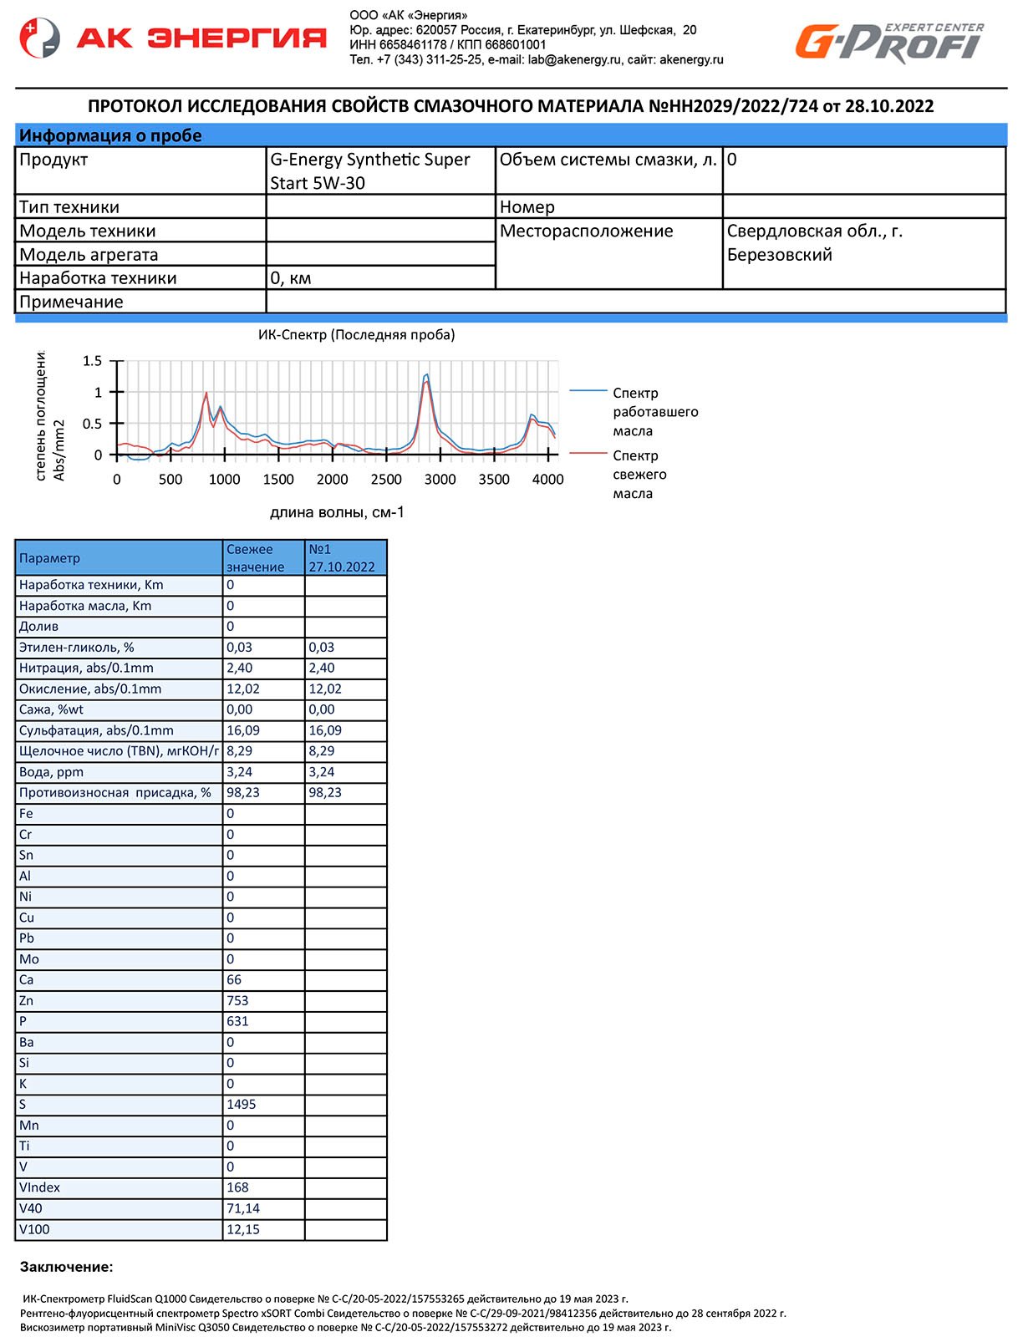
Task: Click the G-Profi Expert Center logo
Action: (x=889, y=43)
